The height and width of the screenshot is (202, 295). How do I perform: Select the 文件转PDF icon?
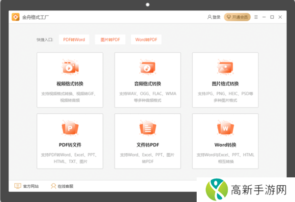coord(147,129)
